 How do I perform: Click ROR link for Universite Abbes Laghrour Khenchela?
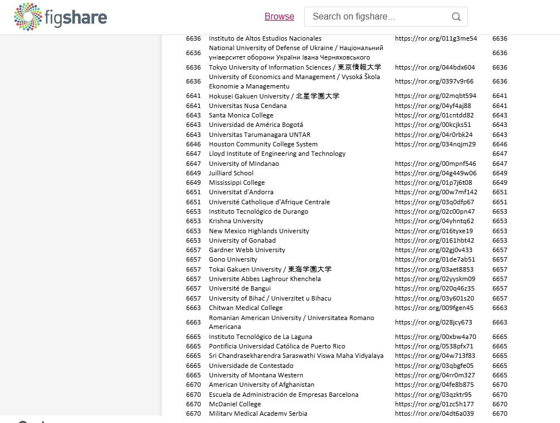point(435,279)
